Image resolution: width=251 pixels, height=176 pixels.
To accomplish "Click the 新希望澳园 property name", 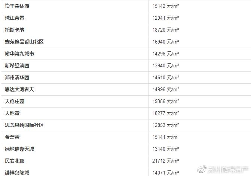I will coord(17,66).
